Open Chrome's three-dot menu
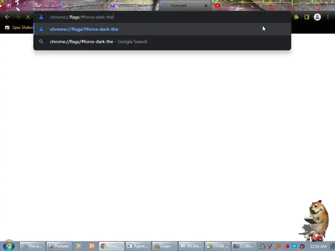 [x=328, y=17]
